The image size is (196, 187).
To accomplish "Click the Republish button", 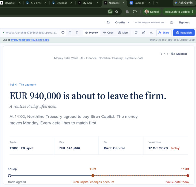I will point(184,33).
